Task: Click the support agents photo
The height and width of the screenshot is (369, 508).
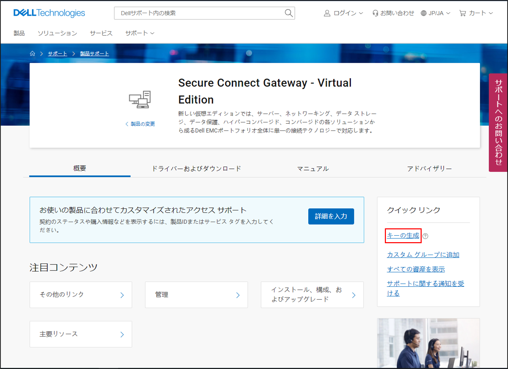Action: (428, 343)
